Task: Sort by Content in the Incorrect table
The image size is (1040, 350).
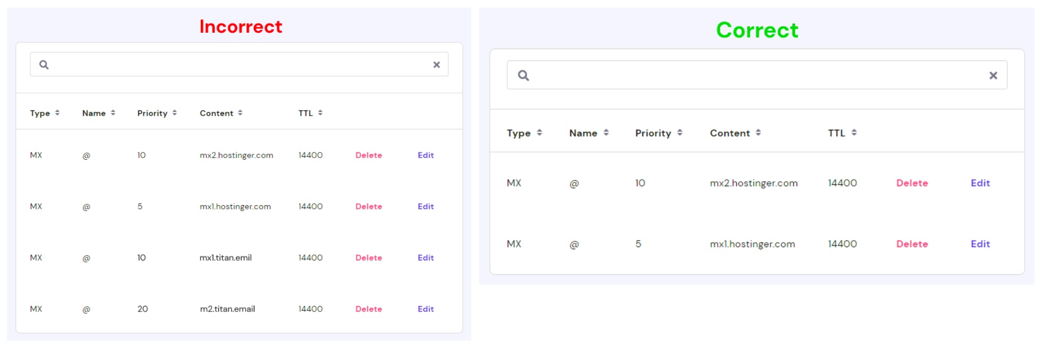Action: (x=221, y=113)
